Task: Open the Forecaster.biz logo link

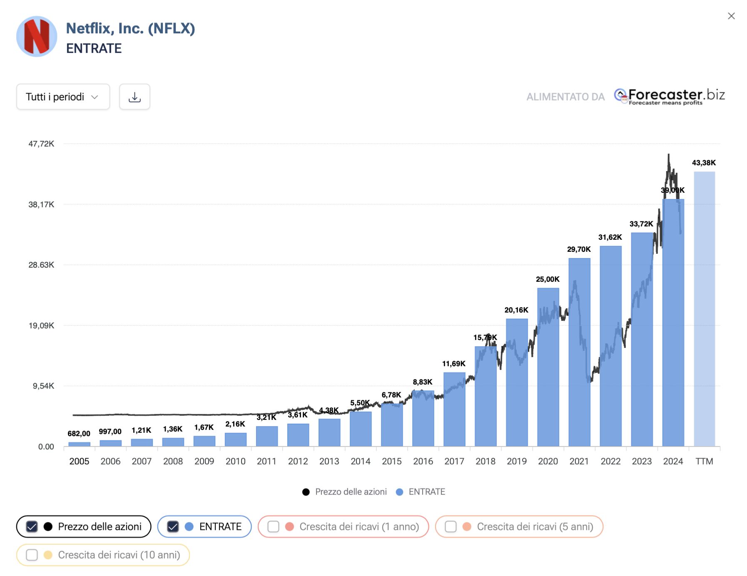Action: 669,96
